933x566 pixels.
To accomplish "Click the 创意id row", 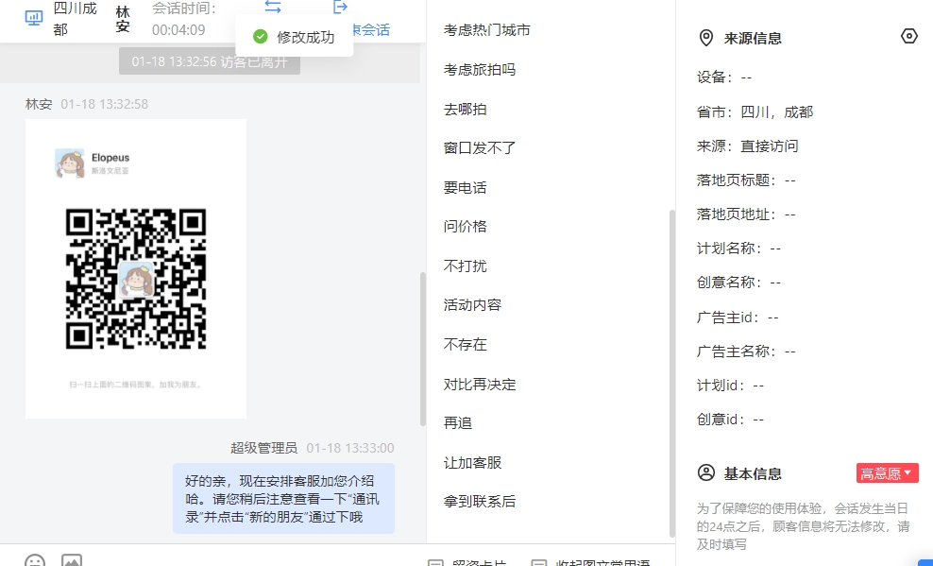I will coord(730,419).
